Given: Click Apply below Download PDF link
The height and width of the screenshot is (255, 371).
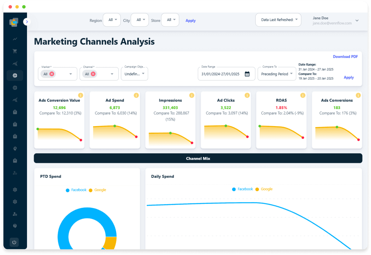Looking at the screenshot, I should [x=349, y=77].
